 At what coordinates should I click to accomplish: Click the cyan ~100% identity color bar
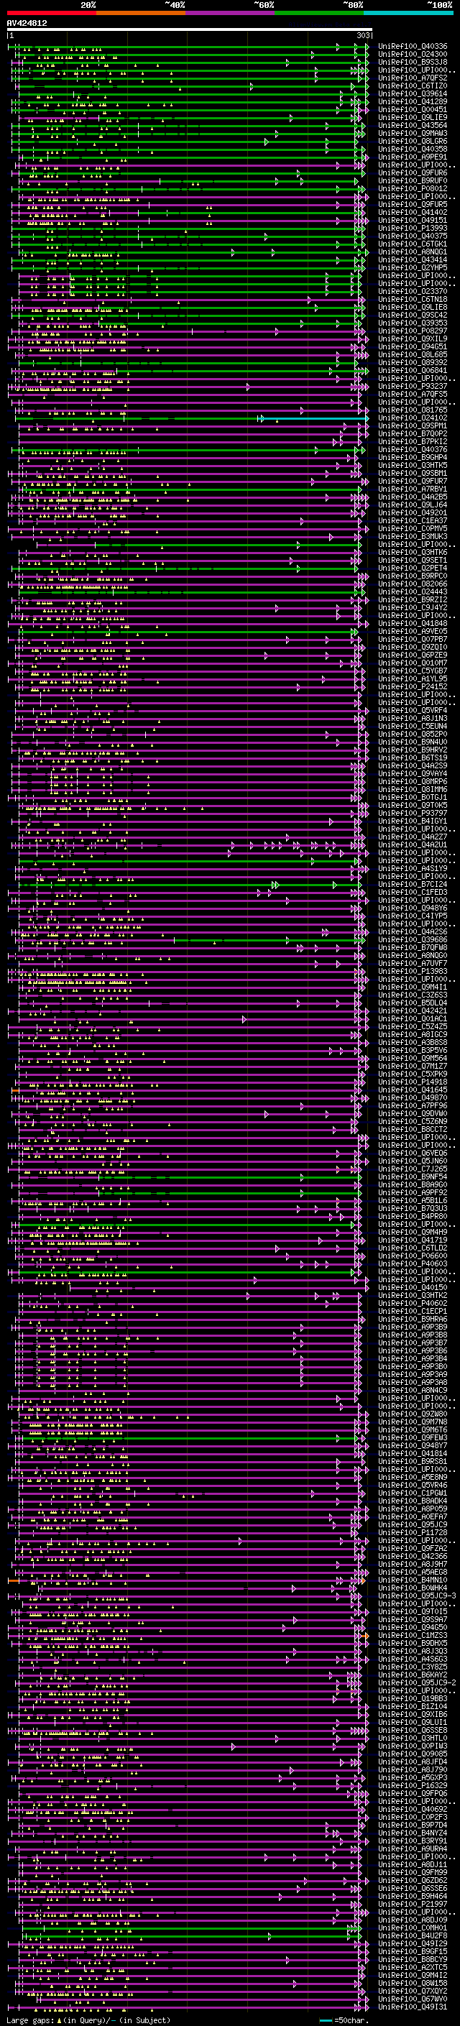pyautogui.click(x=408, y=13)
